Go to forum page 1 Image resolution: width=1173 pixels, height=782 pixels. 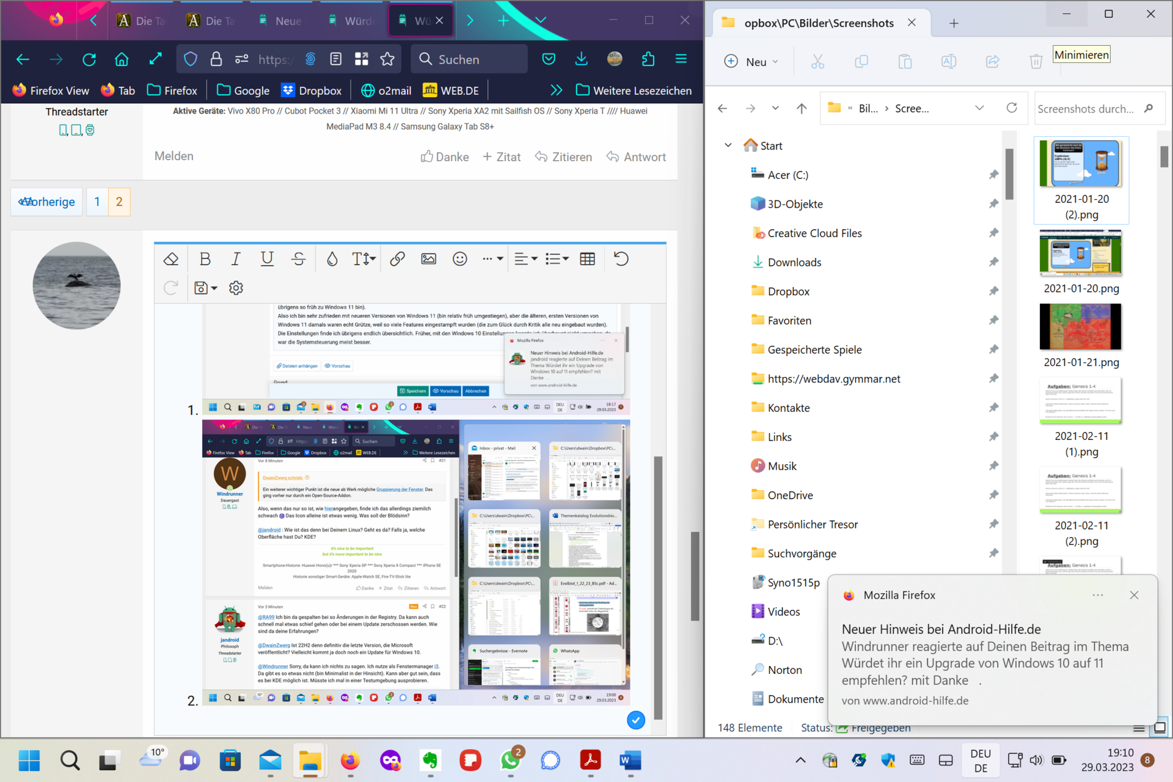point(97,202)
